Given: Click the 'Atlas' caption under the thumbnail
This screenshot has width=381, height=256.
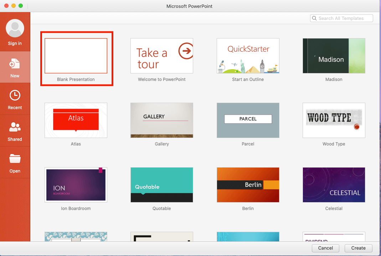Looking at the screenshot, I should click(x=76, y=144).
